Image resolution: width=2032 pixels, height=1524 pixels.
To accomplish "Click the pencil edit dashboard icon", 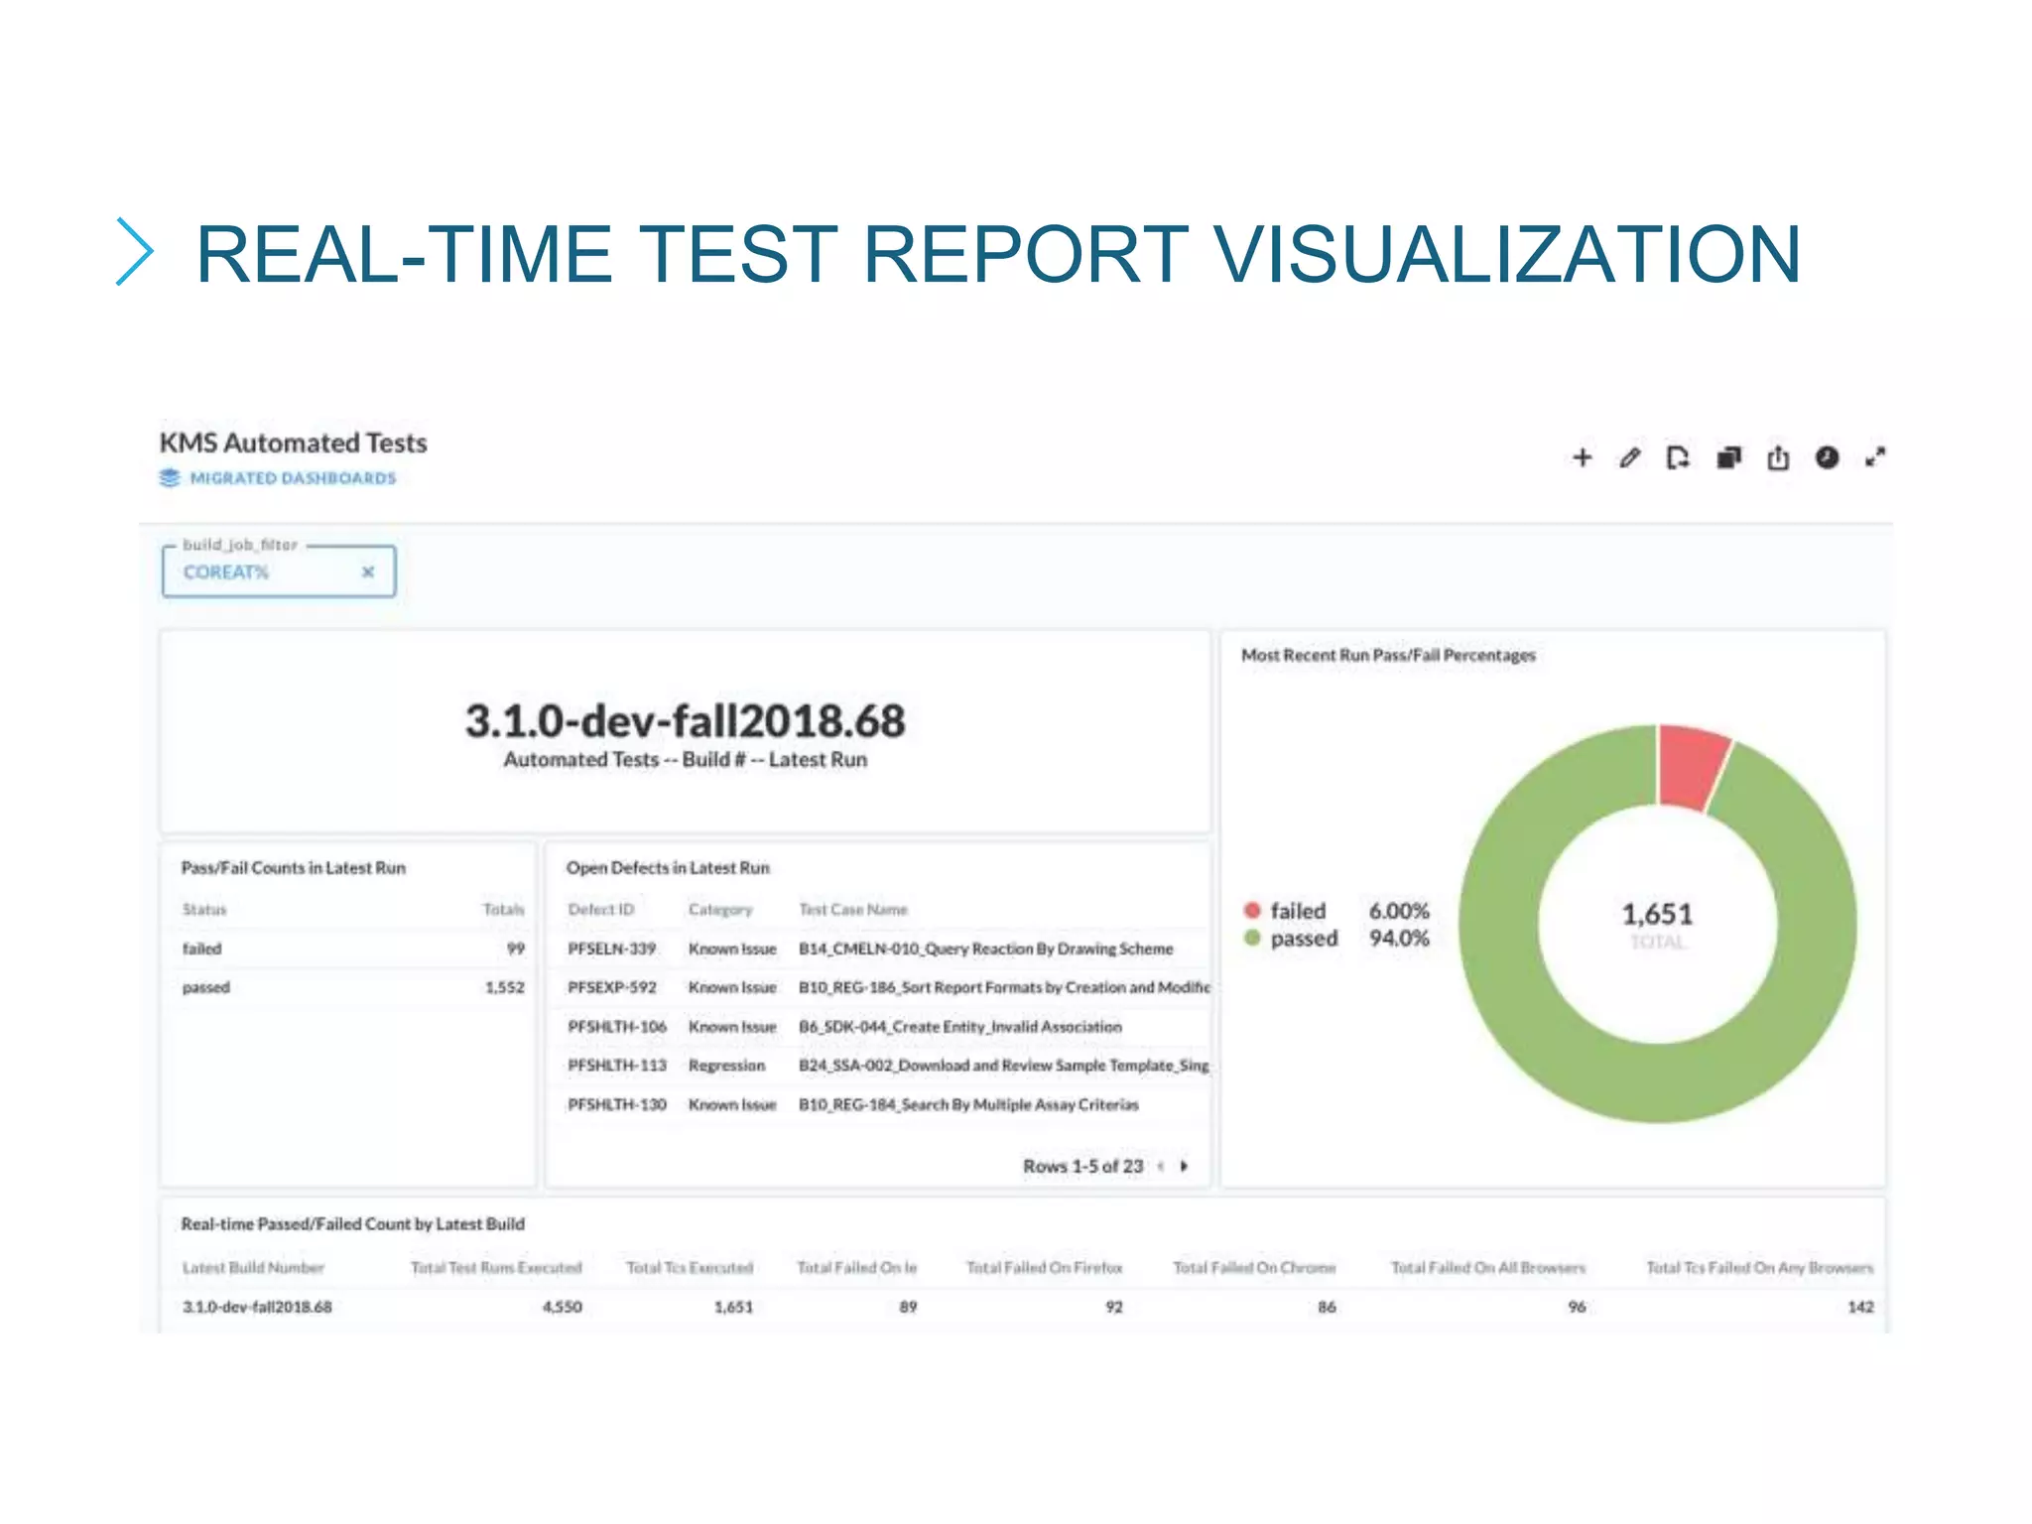I will pos(1630,457).
